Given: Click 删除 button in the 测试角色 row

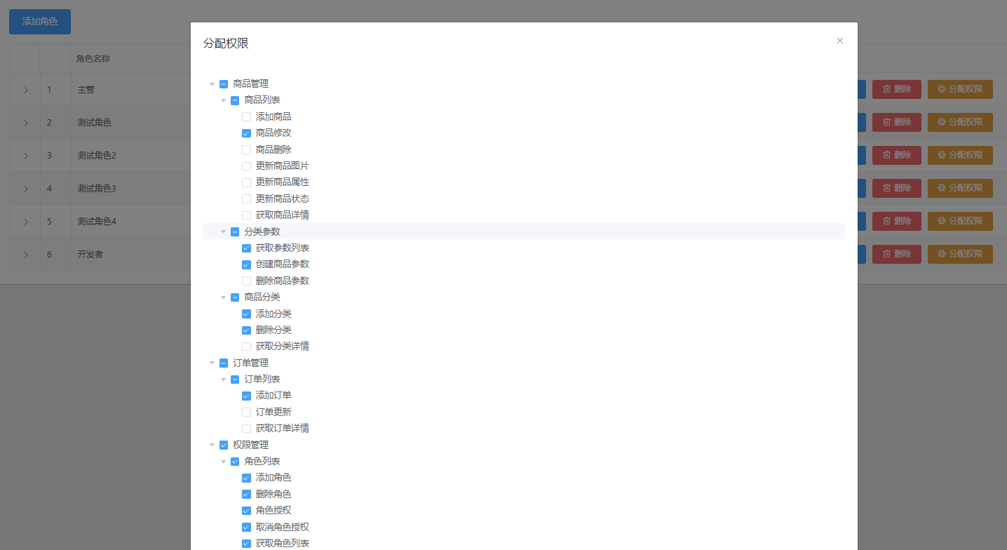Looking at the screenshot, I should 897,122.
